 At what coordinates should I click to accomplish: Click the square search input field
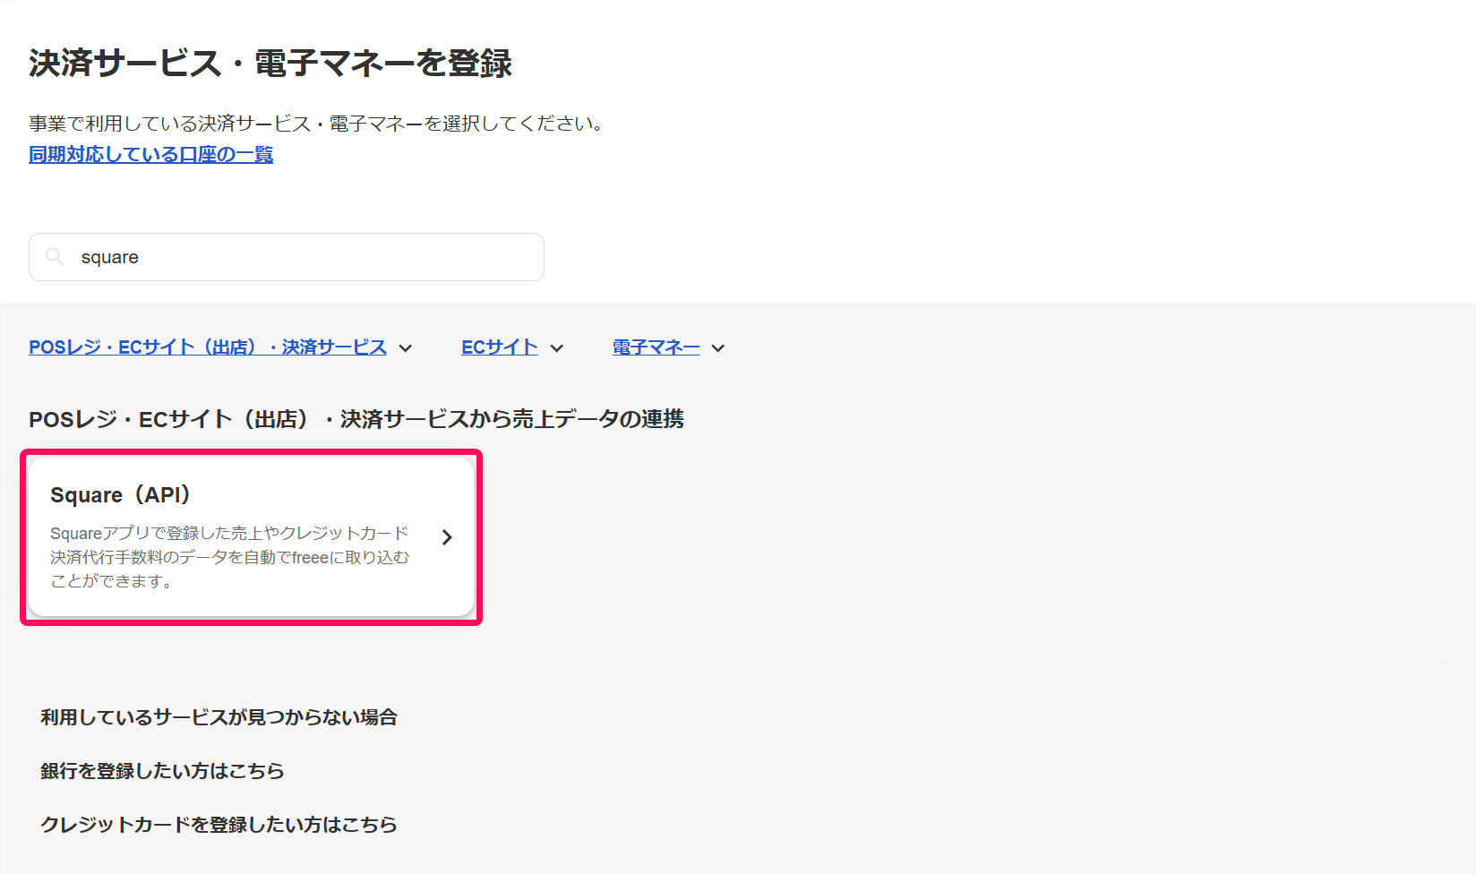tap(287, 257)
